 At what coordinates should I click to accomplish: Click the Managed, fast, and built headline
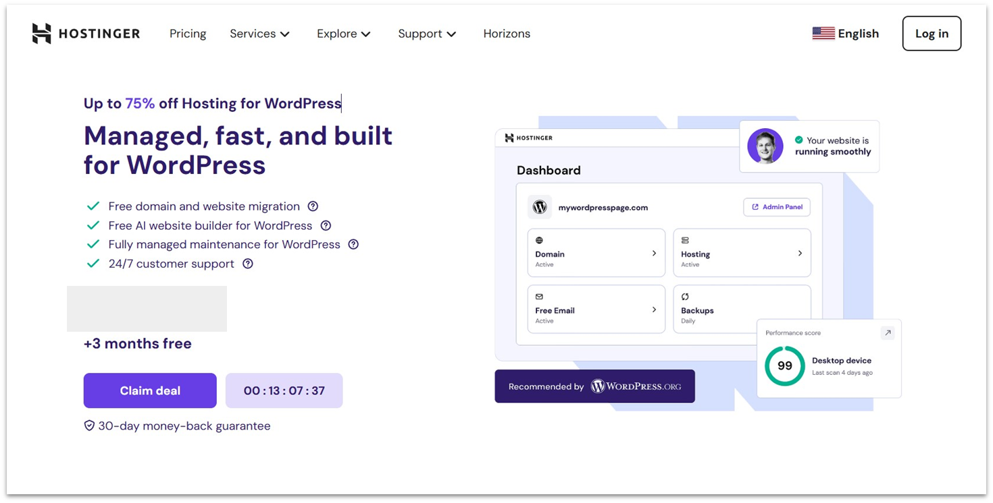click(238, 150)
